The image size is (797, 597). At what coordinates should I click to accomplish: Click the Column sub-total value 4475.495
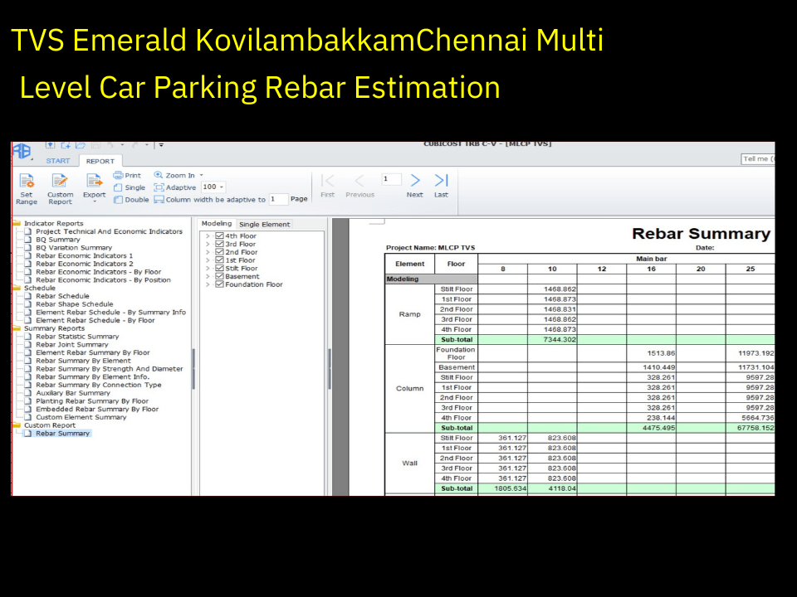(x=658, y=428)
